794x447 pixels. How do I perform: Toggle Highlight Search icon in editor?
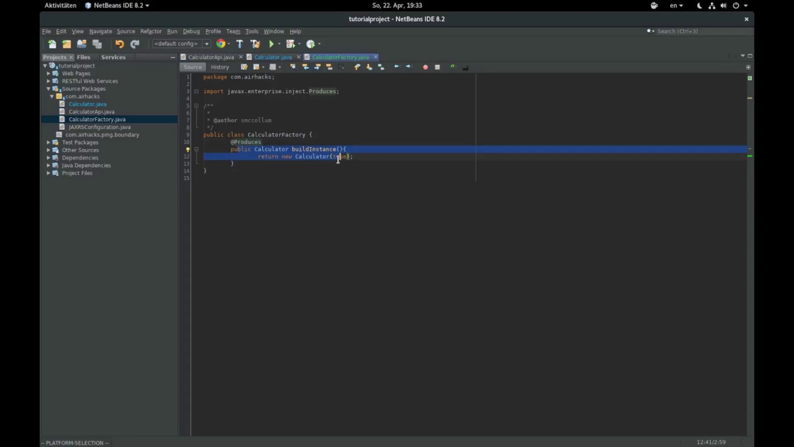click(329, 67)
